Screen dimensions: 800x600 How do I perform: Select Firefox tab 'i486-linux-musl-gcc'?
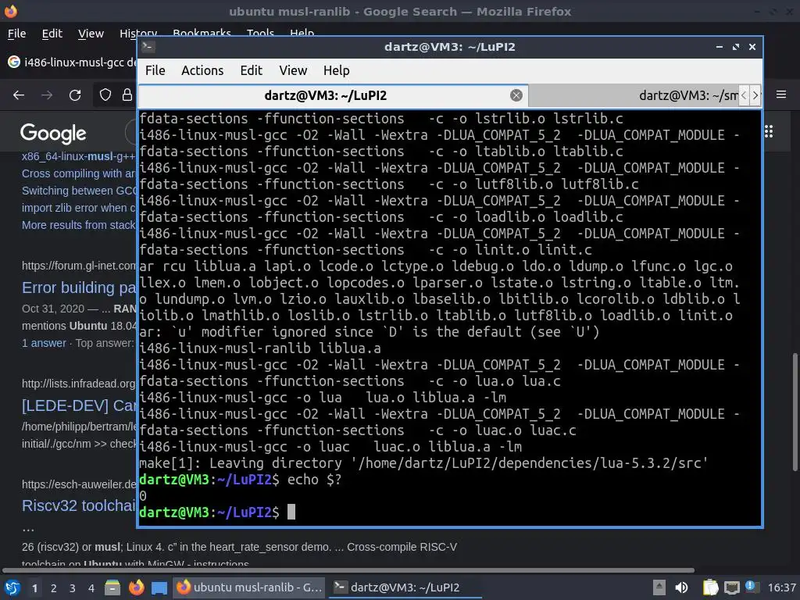click(x=71, y=62)
